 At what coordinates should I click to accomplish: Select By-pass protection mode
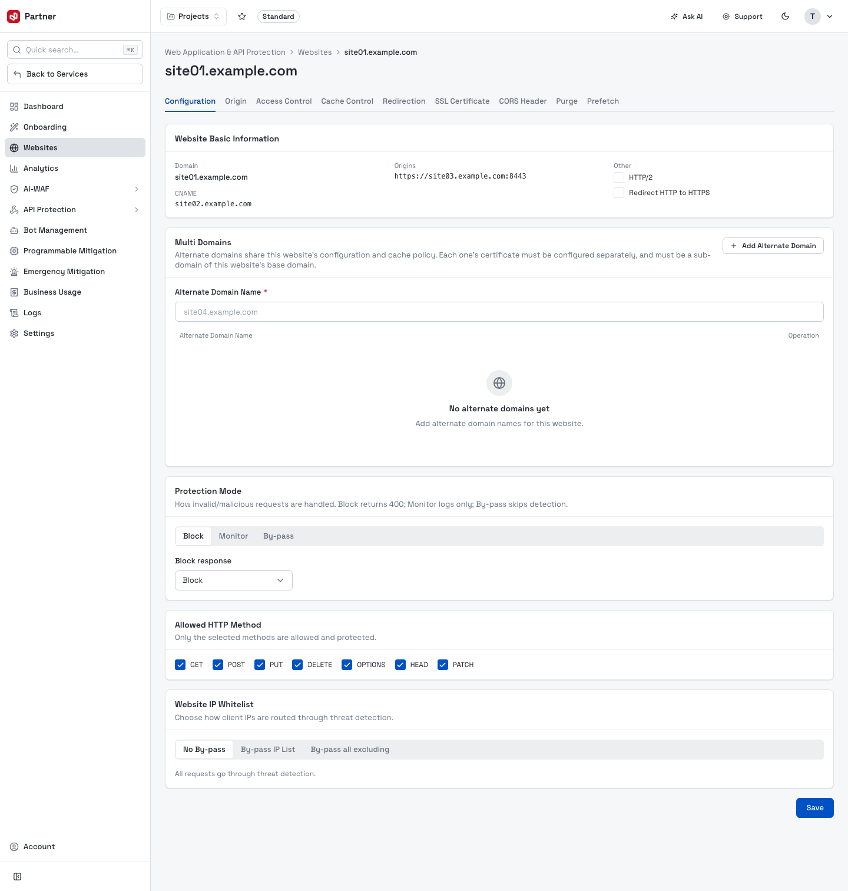[279, 536]
